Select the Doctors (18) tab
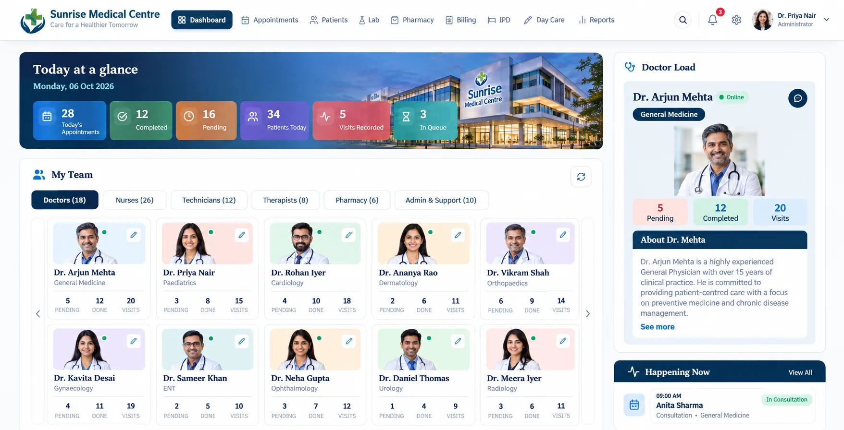 [x=65, y=200]
